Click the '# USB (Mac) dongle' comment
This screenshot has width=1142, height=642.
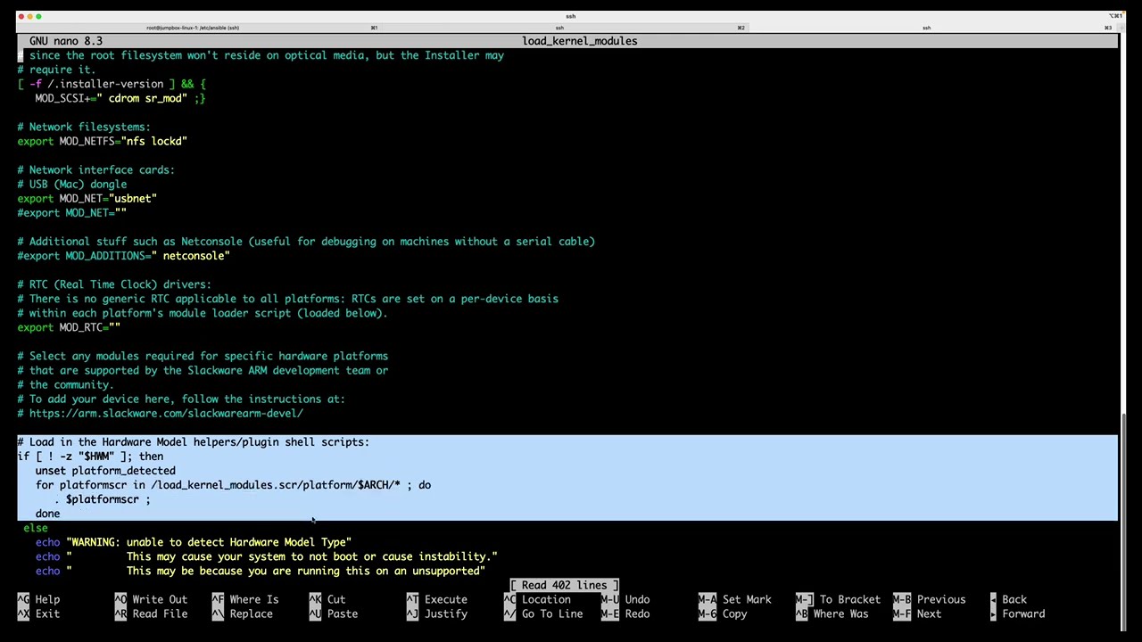point(72,184)
